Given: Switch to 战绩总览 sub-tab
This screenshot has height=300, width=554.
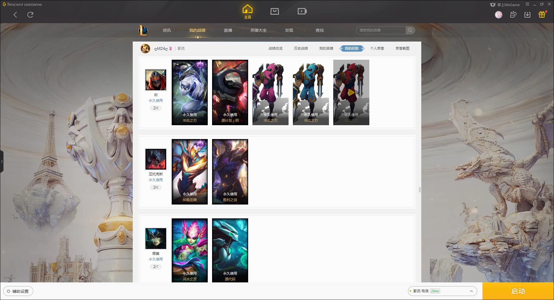Looking at the screenshot, I should pyautogui.click(x=276, y=48).
